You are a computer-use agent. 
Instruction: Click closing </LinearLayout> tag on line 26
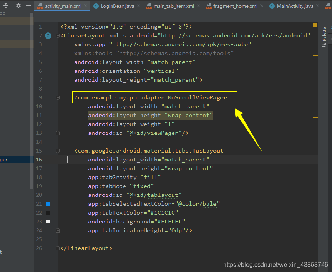click(86, 248)
